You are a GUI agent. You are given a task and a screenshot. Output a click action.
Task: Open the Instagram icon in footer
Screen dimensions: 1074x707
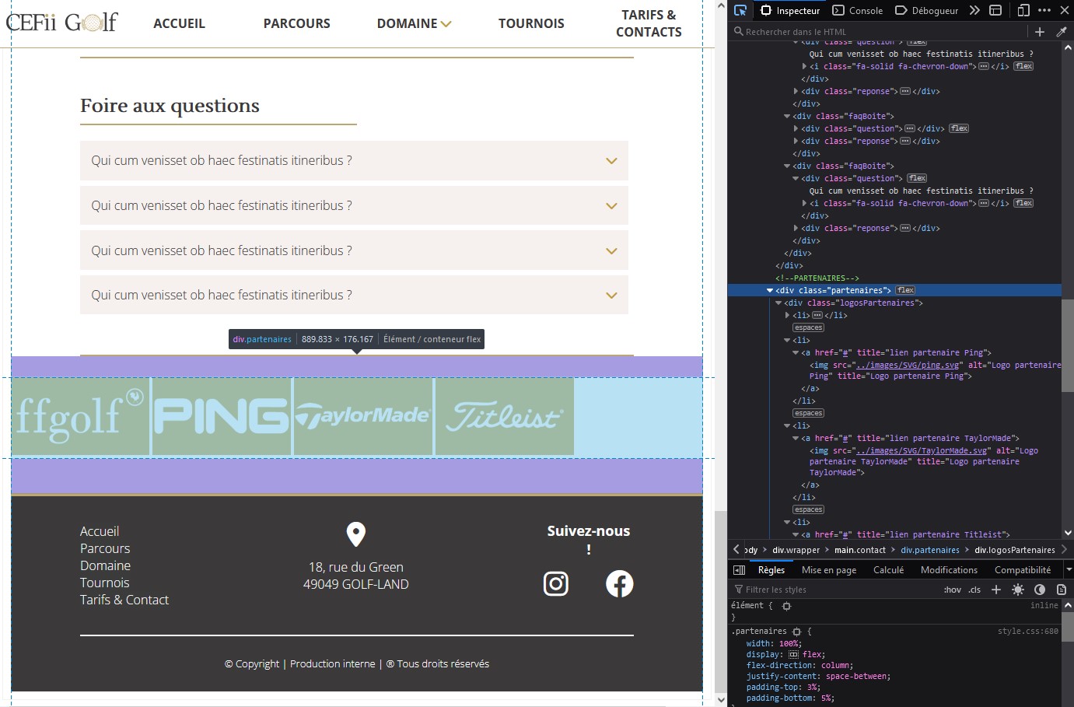click(556, 583)
